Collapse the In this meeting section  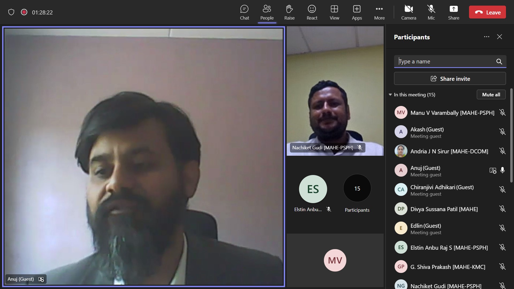pos(390,95)
